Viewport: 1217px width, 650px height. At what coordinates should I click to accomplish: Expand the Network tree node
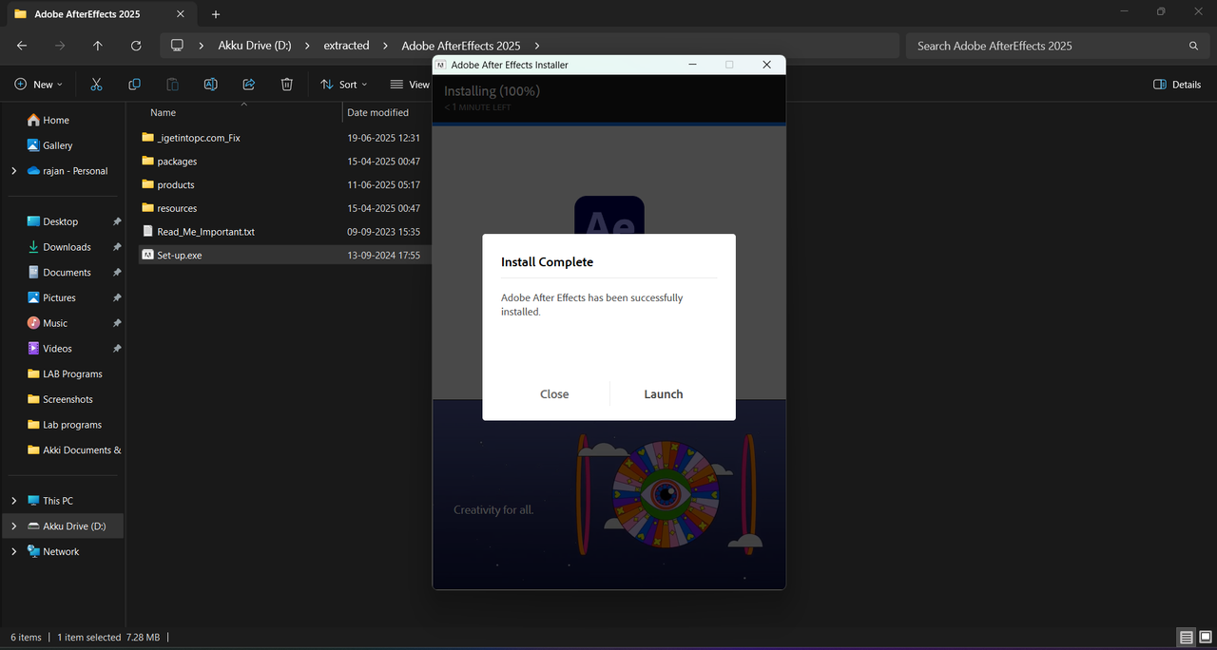(x=13, y=551)
